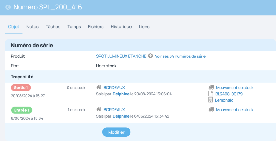Click the Etat field label
The width and height of the screenshot is (276, 141).
coord(15,66)
